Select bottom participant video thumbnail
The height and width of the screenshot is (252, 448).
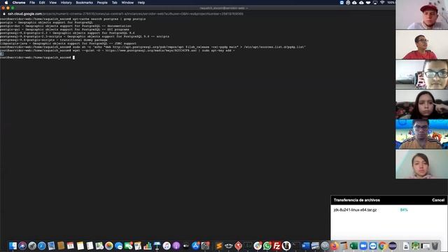[421, 164]
